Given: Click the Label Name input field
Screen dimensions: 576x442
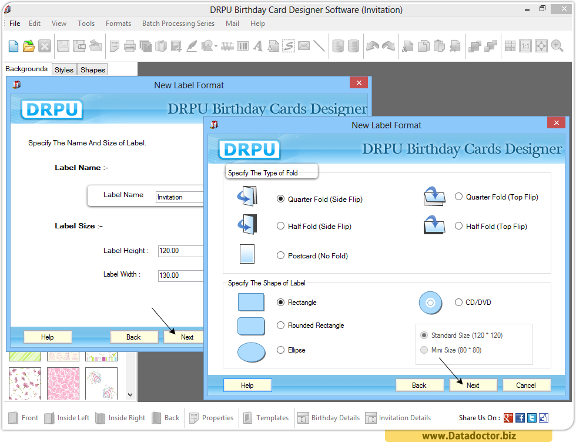Looking at the screenshot, I should point(180,197).
